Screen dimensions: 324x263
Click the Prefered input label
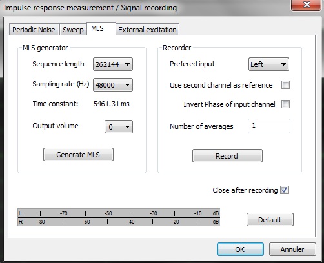tap(192, 64)
